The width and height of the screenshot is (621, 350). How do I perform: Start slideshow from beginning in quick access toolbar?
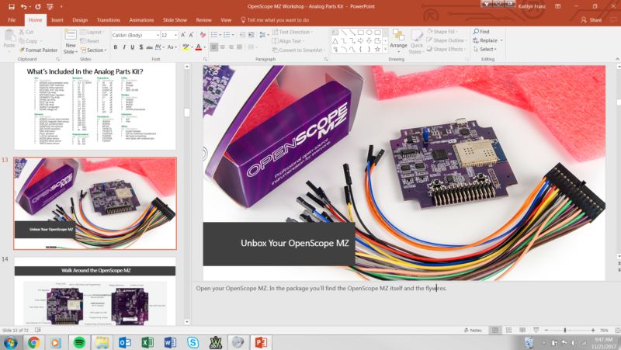pos(50,7)
